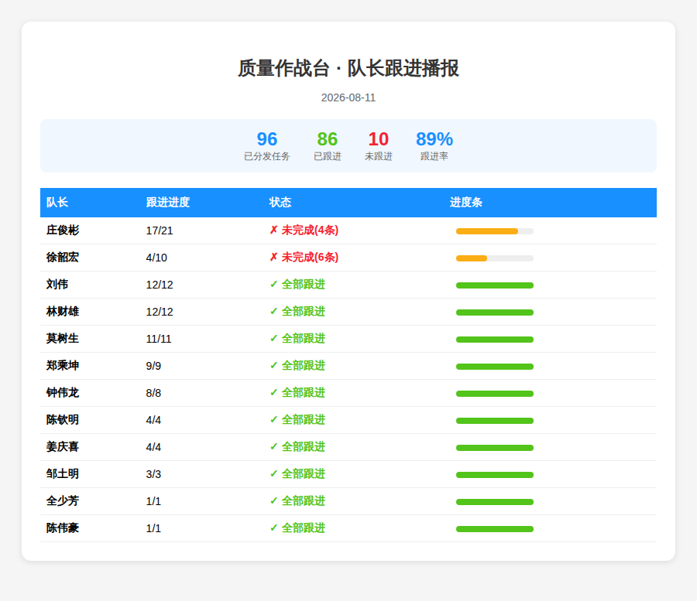Select captain name 徐韶宏
Image resolution: width=697 pixels, height=601 pixels.
coord(63,258)
